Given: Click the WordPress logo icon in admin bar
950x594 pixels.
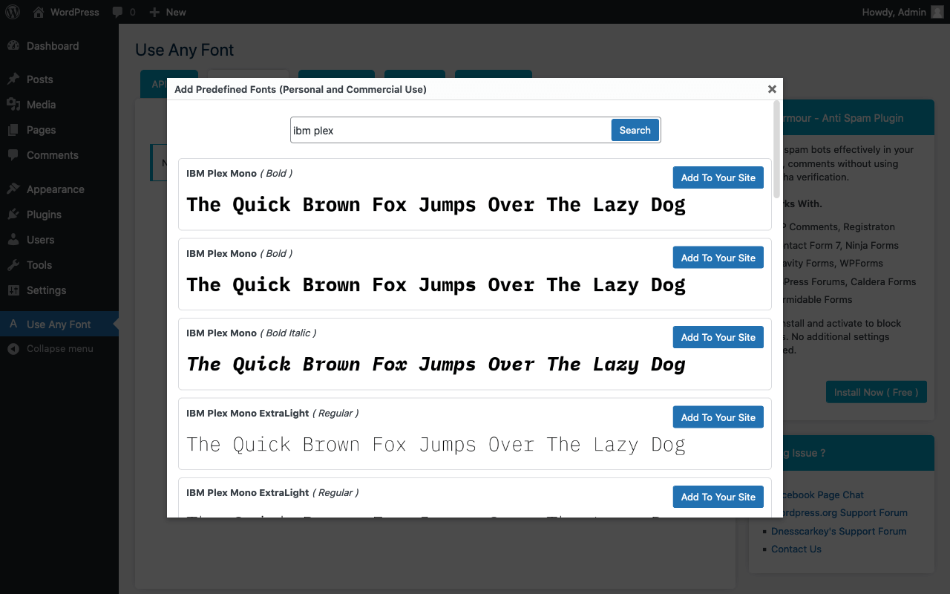Looking at the screenshot, I should [x=13, y=12].
